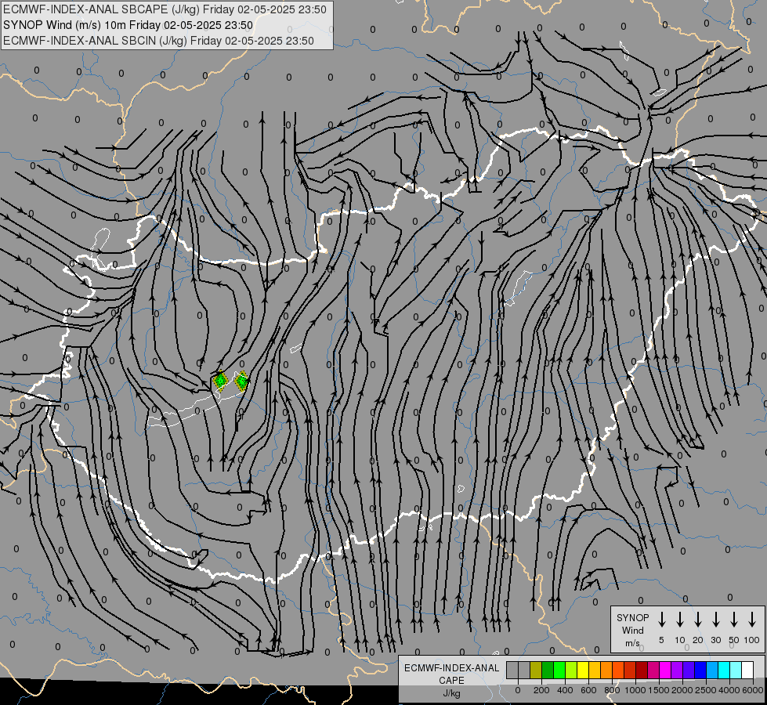
Task: Click the '4000' CAPE scale value
Action: (729, 690)
